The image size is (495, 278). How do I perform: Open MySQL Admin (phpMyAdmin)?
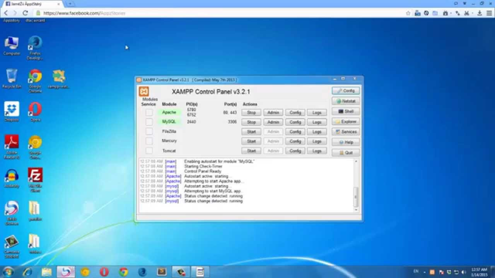(273, 122)
